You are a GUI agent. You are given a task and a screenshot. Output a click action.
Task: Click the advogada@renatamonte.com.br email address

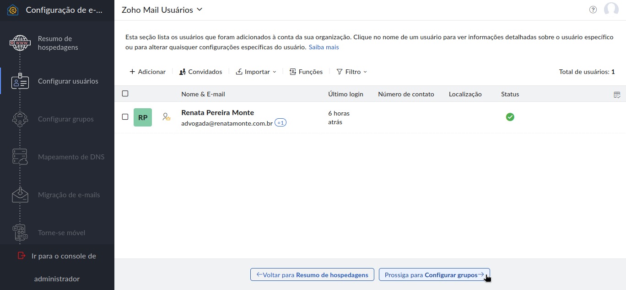[227, 123]
